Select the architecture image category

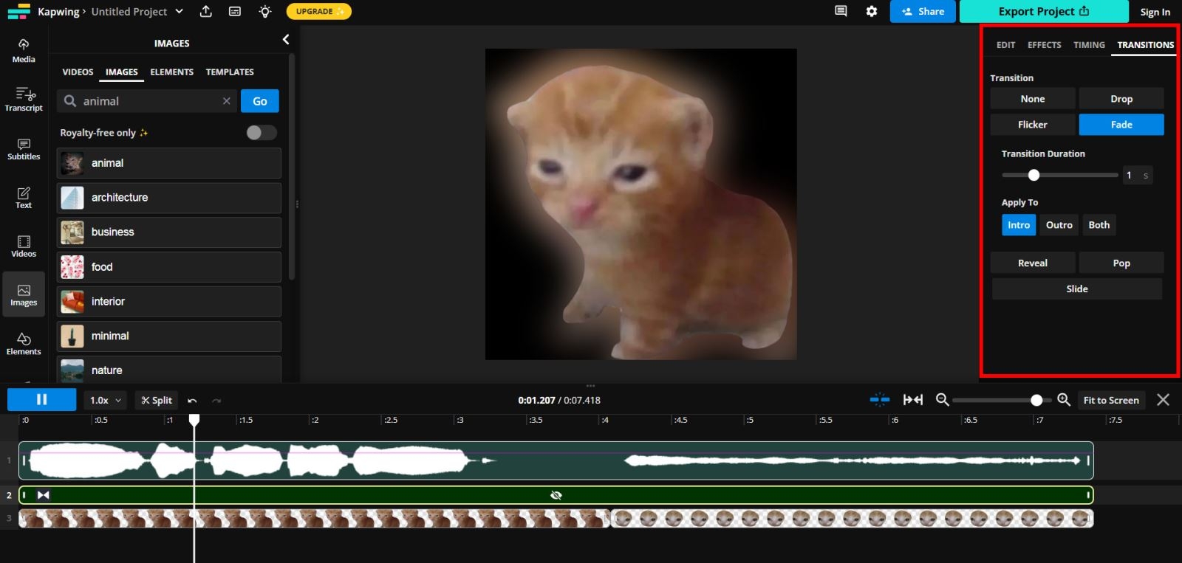[169, 198]
